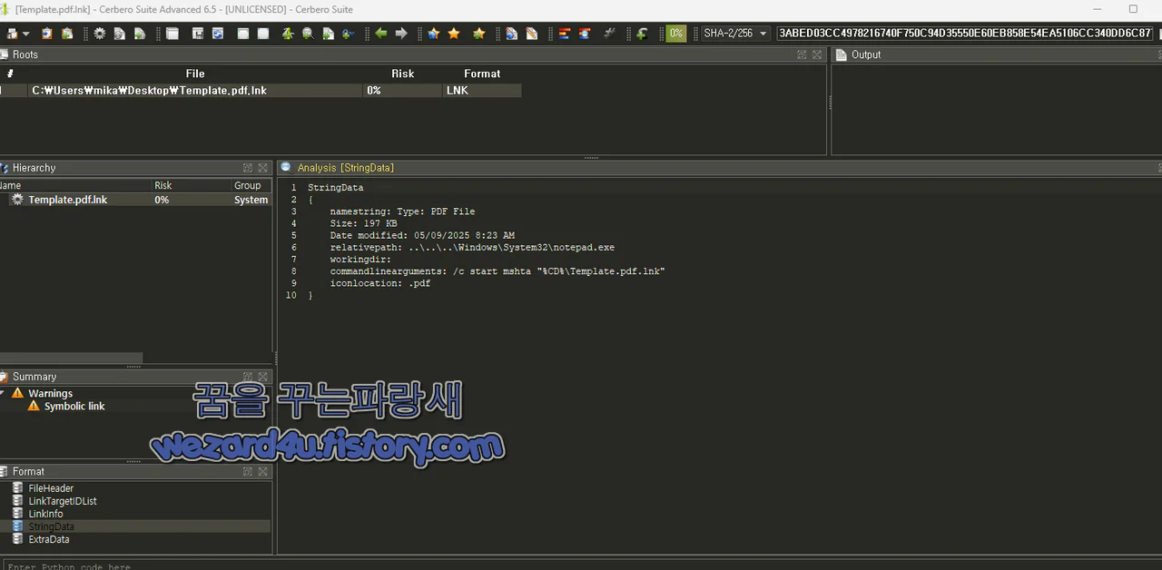The width and height of the screenshot is (1162, 570).
Task: Close the Format panel
Action: (x=263, y=471)
